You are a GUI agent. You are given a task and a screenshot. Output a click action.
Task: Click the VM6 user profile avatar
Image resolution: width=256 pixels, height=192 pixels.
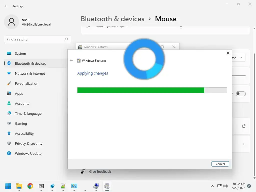11,22
